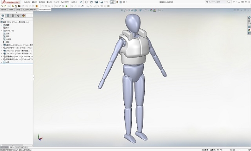Switch to the DimXpertManager crosshair tab
Viewport: 251px width, 151px height.
pos(18,15)
